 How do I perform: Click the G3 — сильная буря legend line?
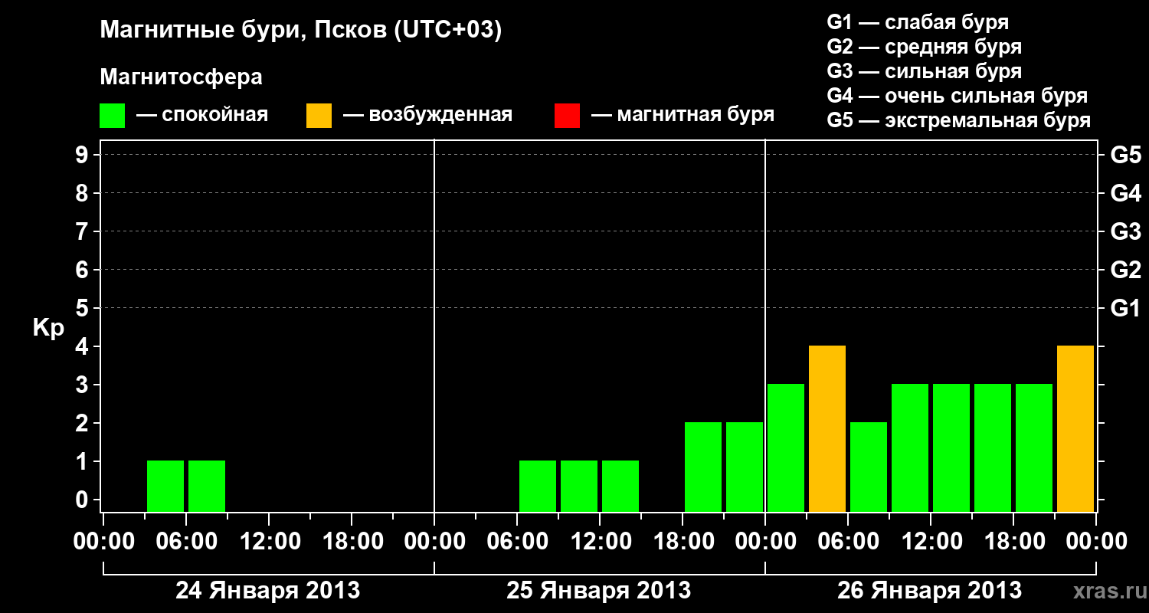925,71
